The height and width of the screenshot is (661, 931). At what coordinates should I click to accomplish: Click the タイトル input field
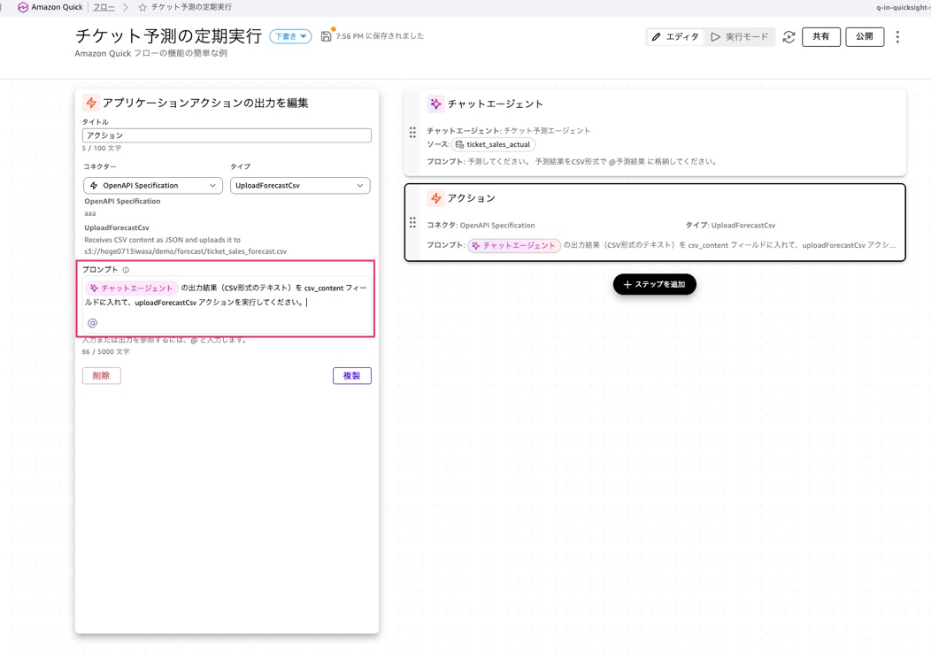[x=227, y=135]
